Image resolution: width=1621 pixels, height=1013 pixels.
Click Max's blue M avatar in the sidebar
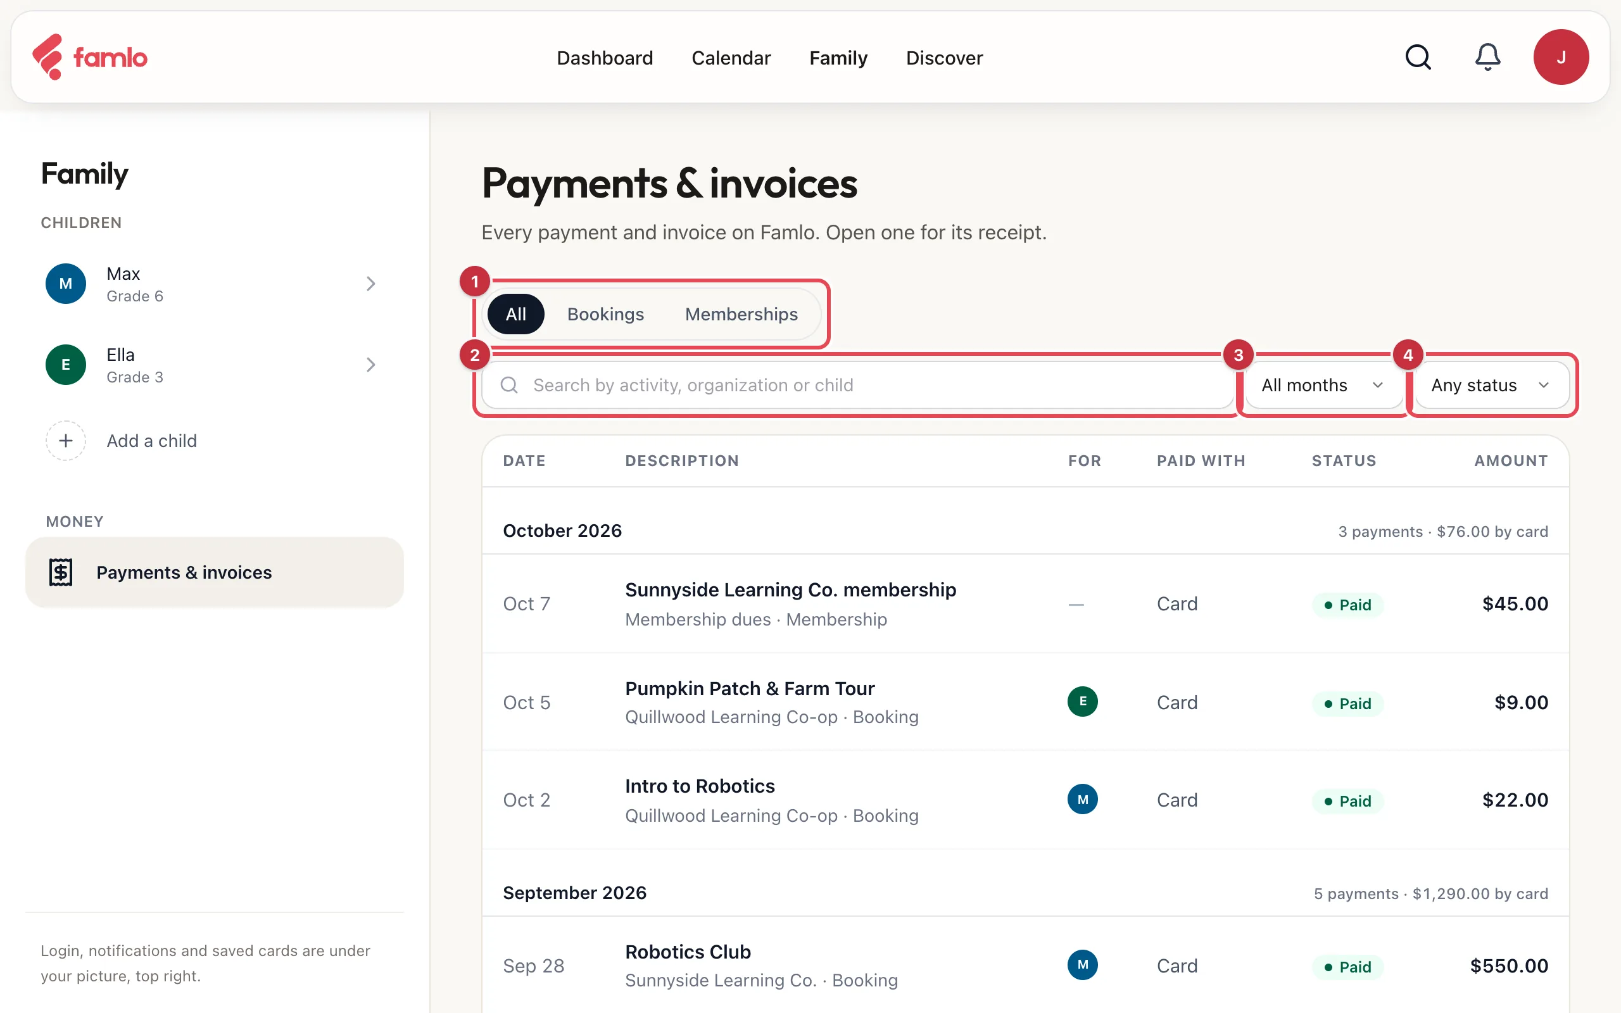click(x=66, y=284)
